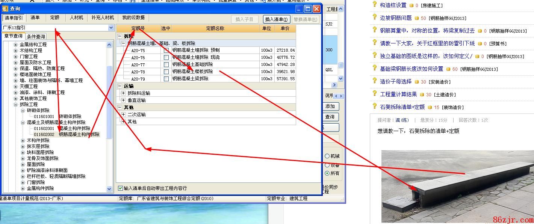Viewport: 534px width, 224px height.
Task: Click the query dialog title bar icon
Action: click(x=5, y=9)
